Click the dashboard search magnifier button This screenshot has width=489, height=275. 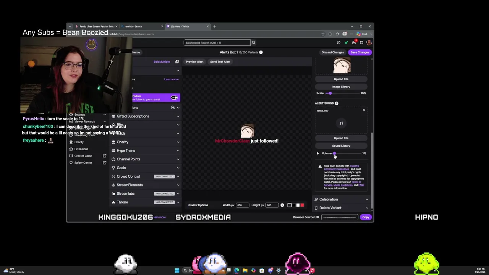point(253,43)
